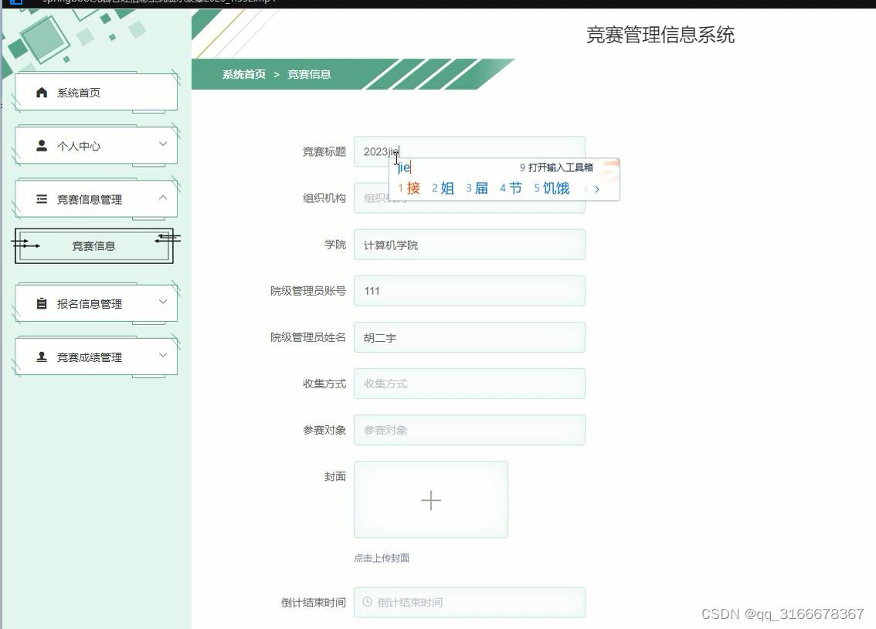The height and width of the screenshot is (629, 876).
Task: Expand the 个人中心 dropdown
Action: pyautogui.click(x=162, y=144)
